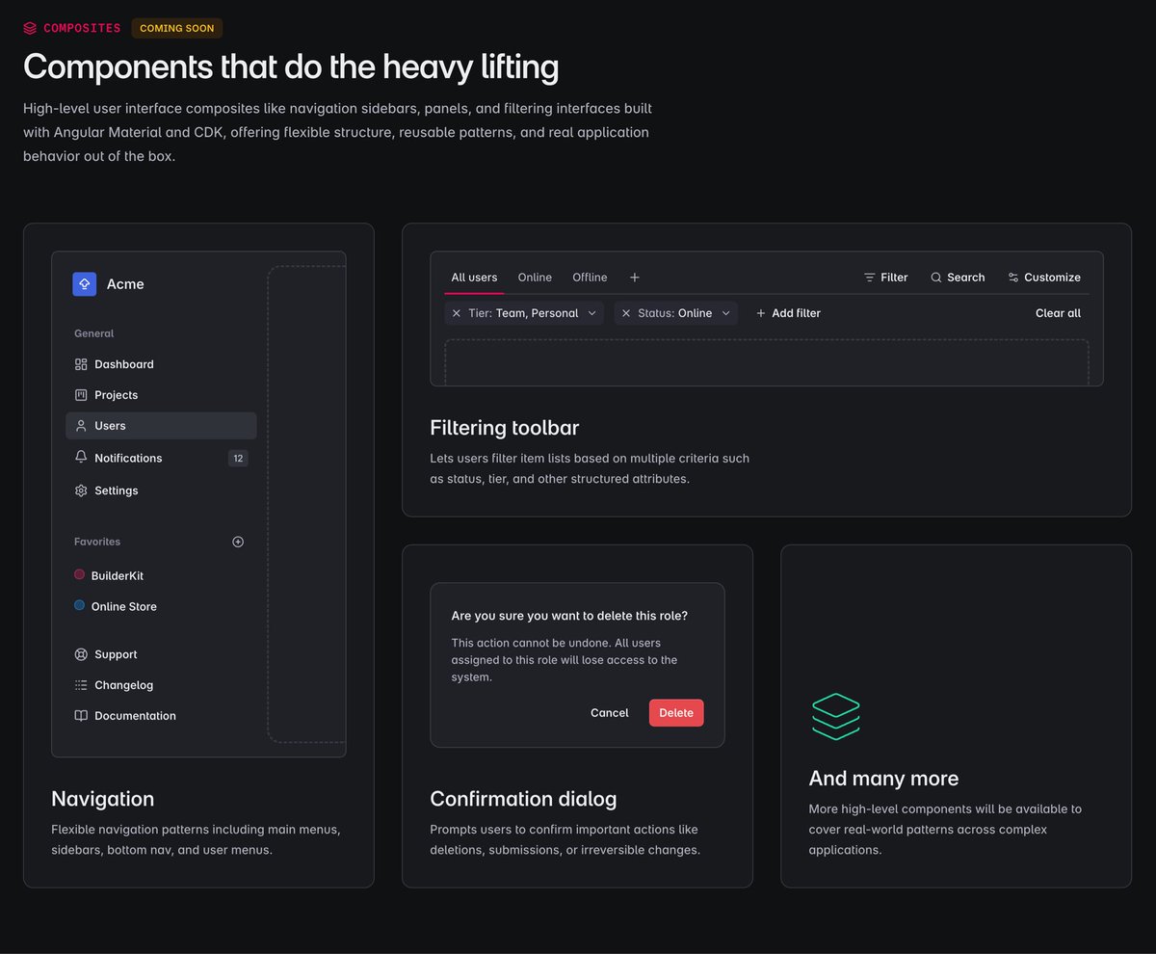Click the Favorites section label
Screen dimensions: 1156x954
(x=97, y=542)
